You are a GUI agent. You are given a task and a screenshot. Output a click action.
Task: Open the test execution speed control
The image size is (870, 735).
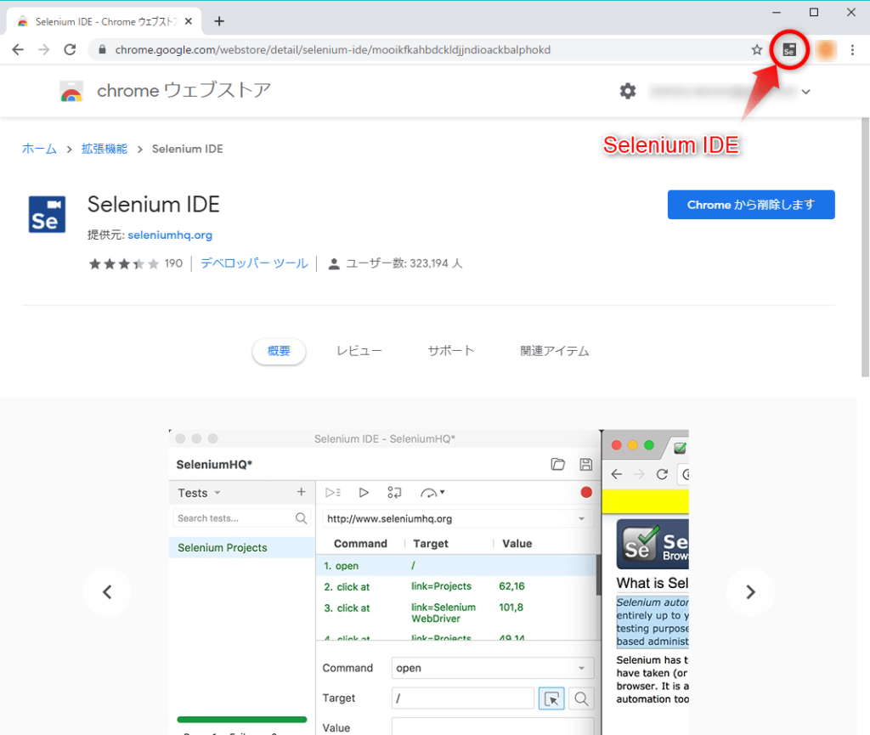(x=432, y=493)
